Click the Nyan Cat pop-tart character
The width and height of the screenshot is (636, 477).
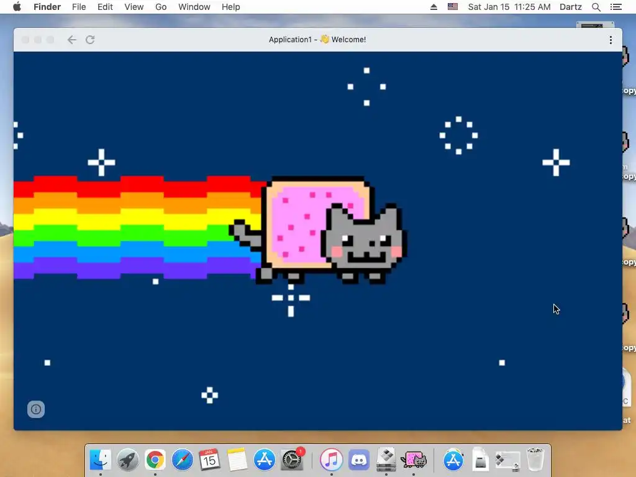point(319,230)
